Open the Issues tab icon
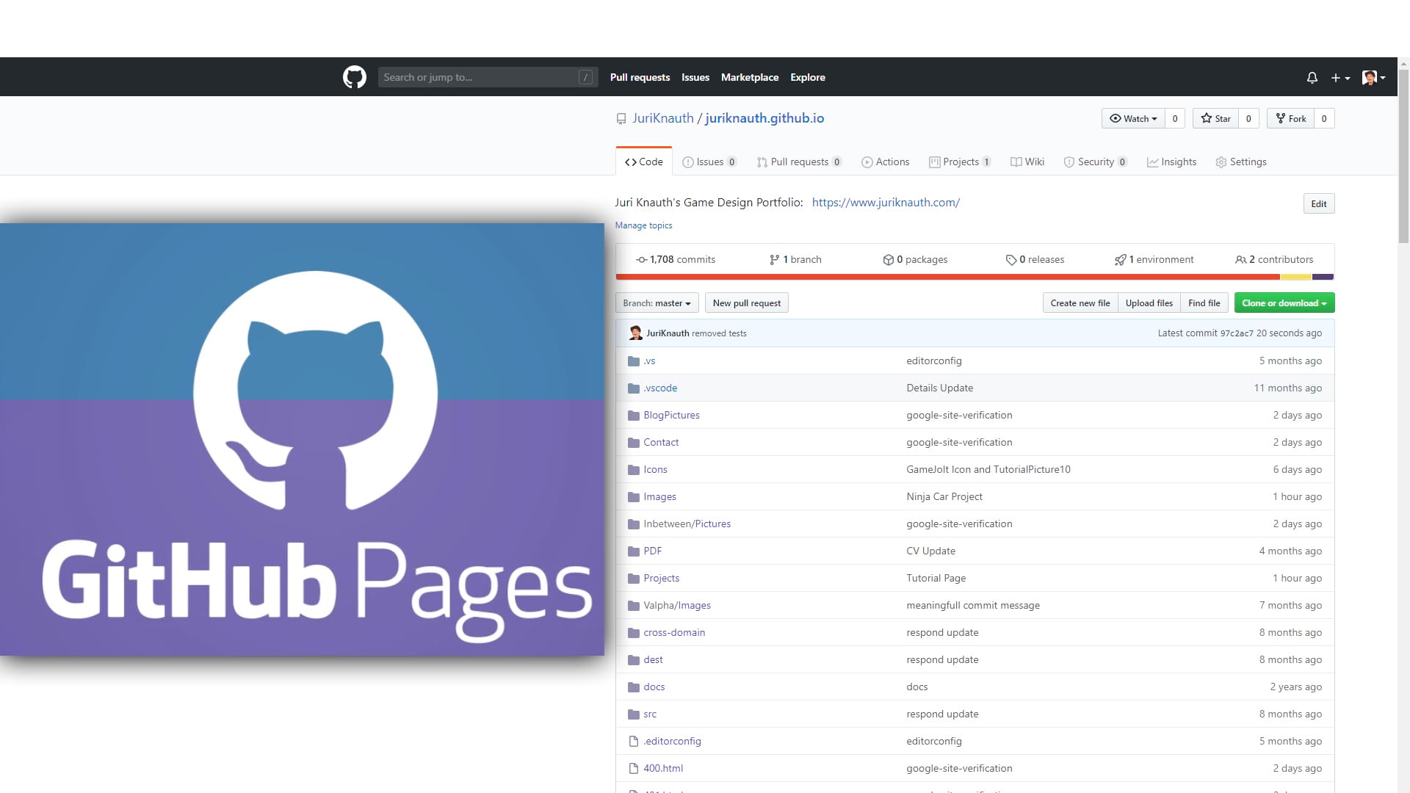This screenshot has width=1410, height=793. [688, 162]
